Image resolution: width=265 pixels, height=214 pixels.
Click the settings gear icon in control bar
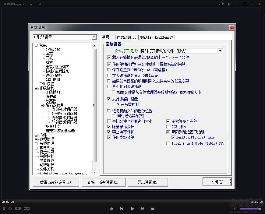click(x=10, y=209)
